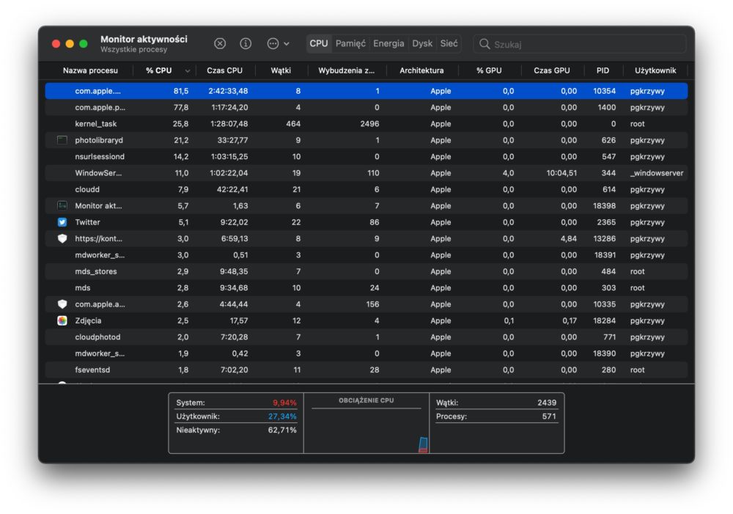Click the 2496 wakeups value for kernel_task
This screenshot has width=733, height=514.
[369, 123]
